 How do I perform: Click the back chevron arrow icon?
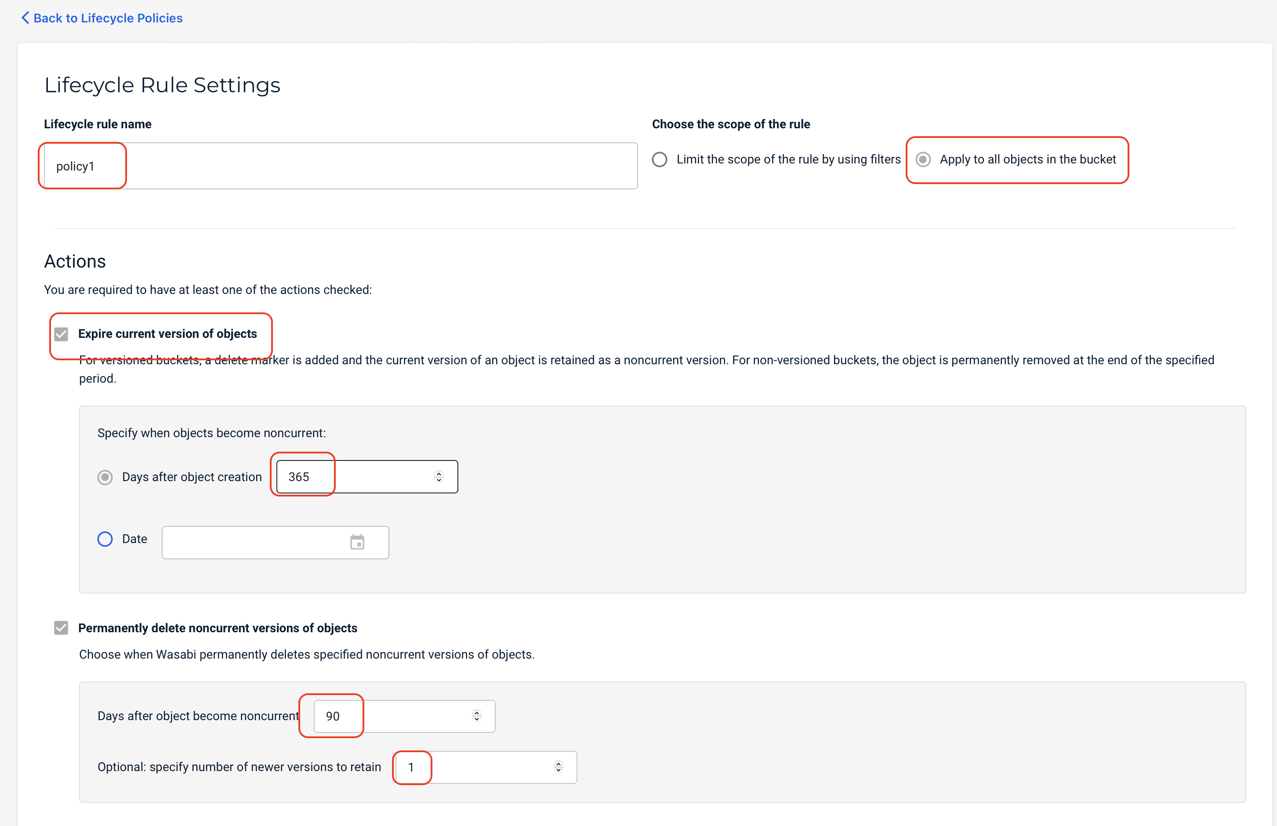pyautogui.click(x=25, y=18)
